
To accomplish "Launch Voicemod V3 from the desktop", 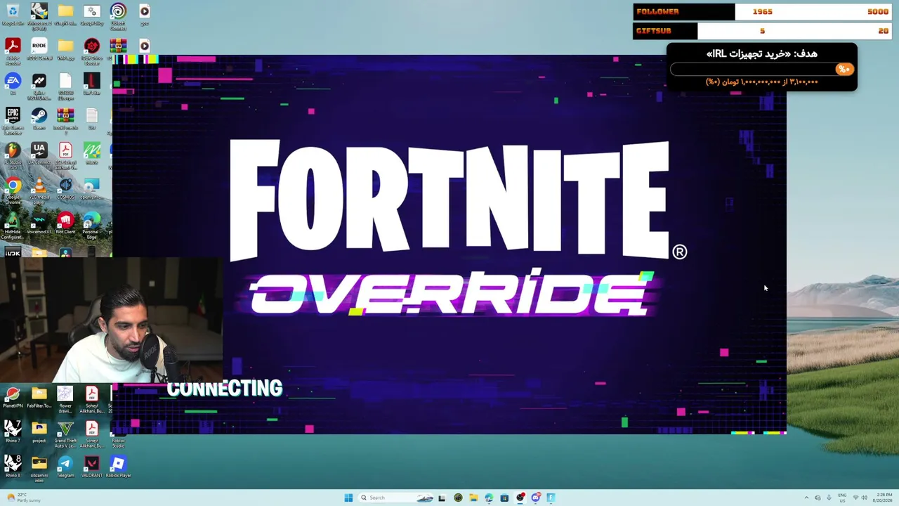I will [x=39, y=223].
